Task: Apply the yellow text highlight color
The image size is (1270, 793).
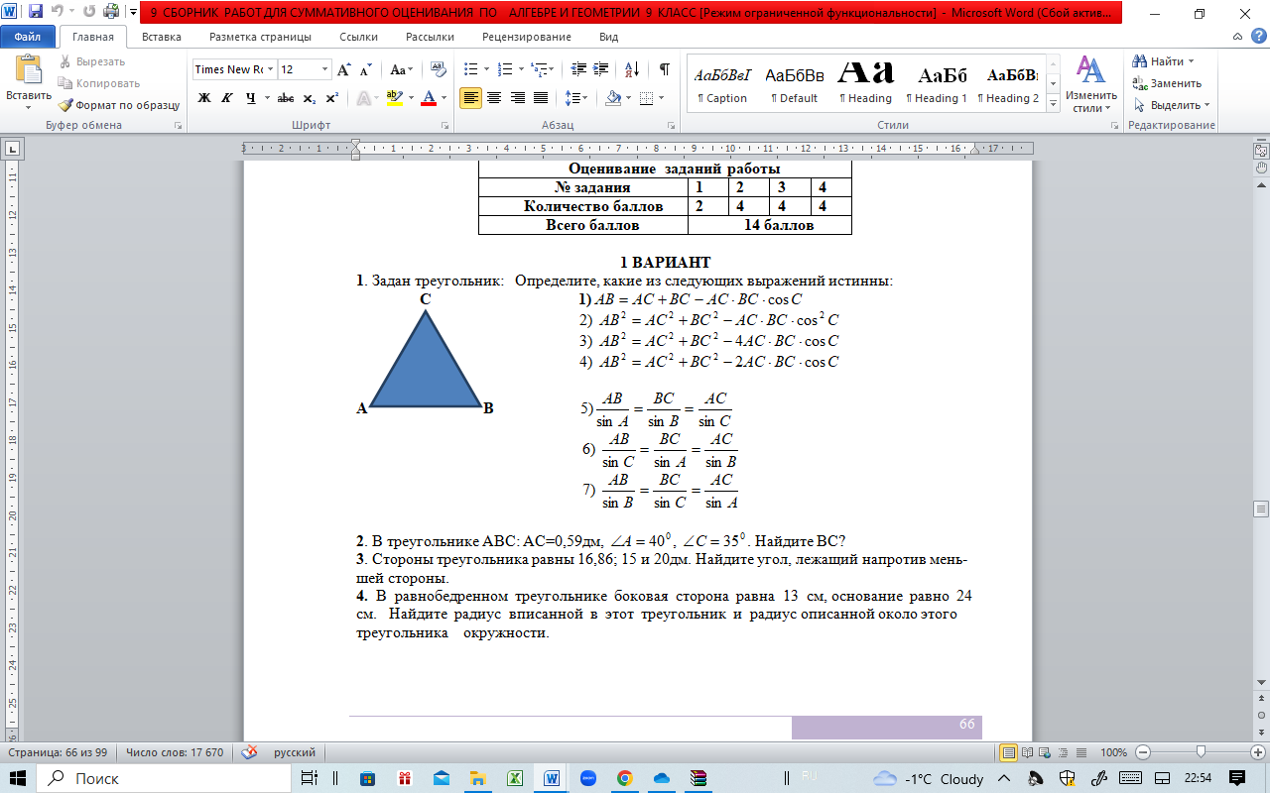Action: tap(394, 98)
